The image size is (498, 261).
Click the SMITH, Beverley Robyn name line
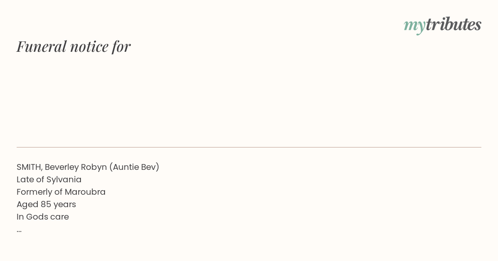coord(88,167)
